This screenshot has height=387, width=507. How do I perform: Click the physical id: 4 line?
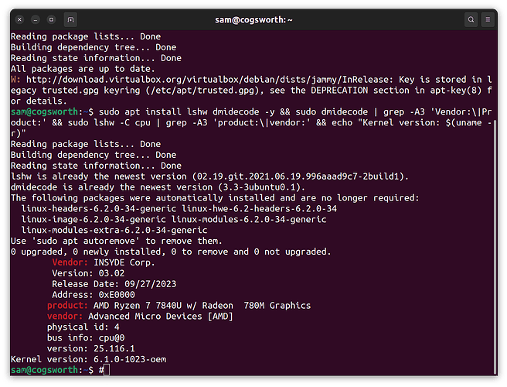click(83, 327)
